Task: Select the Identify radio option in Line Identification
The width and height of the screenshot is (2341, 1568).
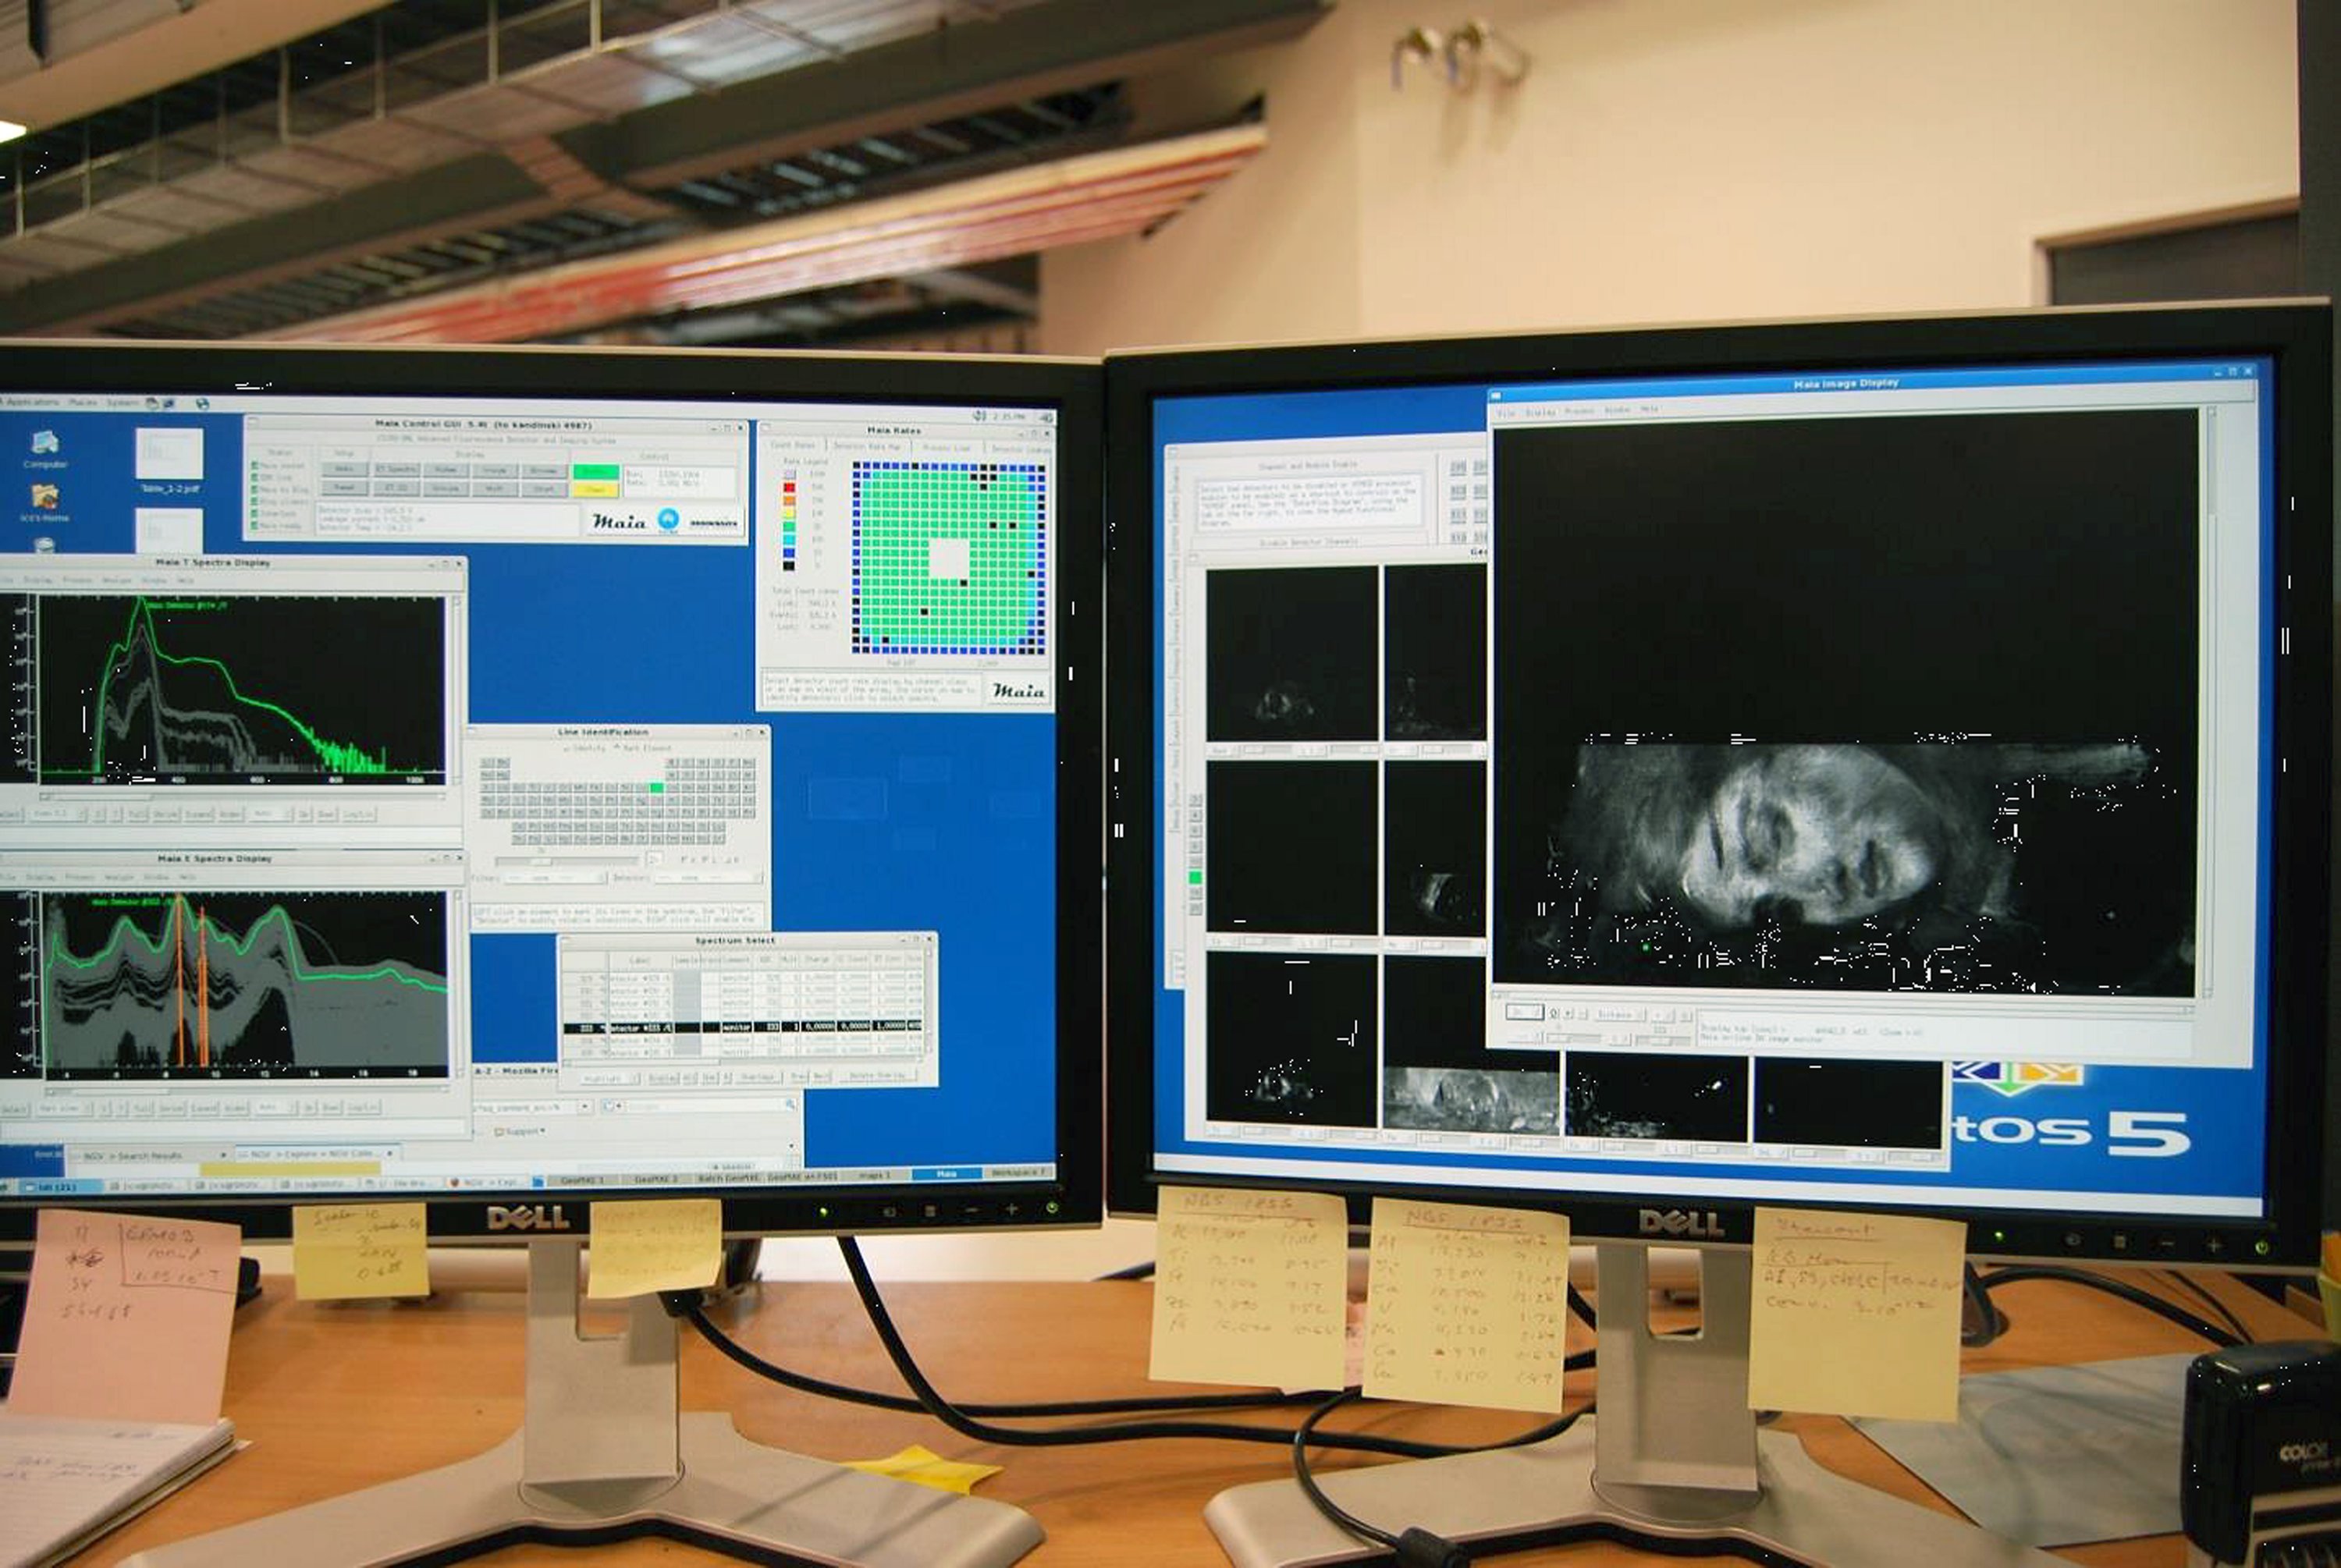Action: pos(567,748)
